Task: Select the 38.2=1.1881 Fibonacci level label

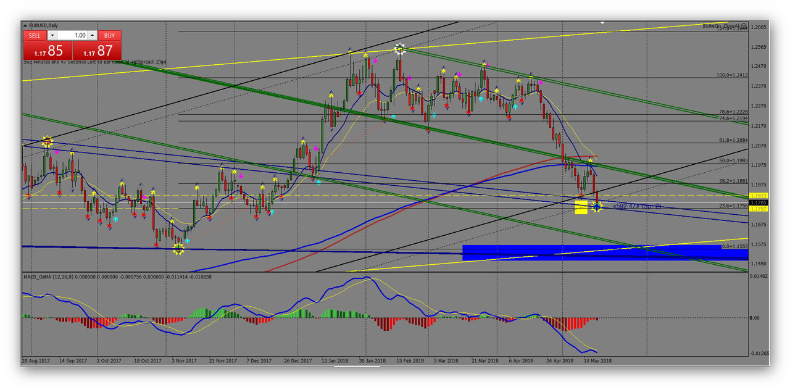Action: (733, 181)
